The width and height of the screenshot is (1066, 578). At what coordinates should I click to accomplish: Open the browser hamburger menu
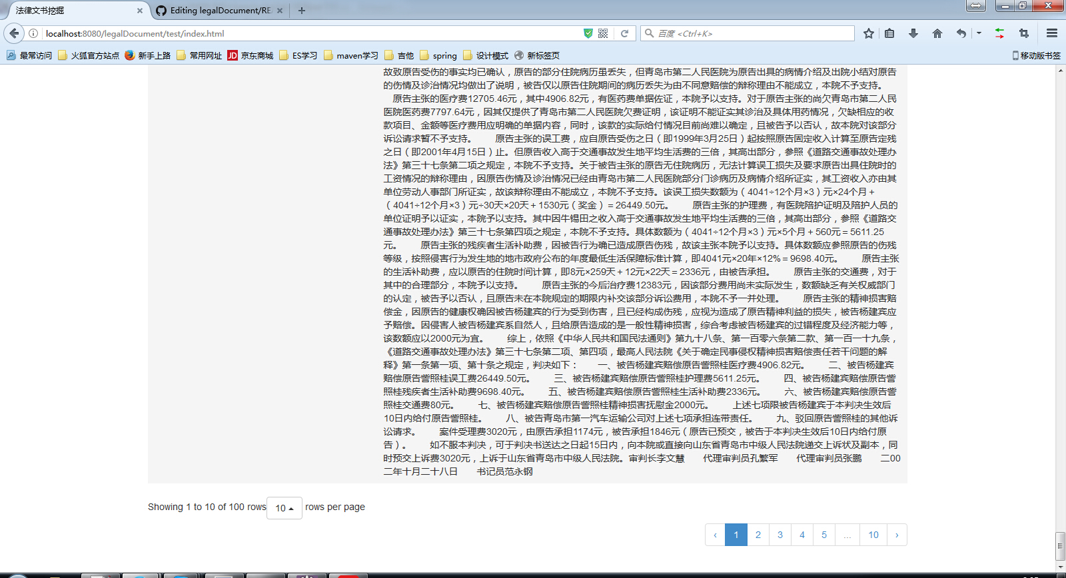[1052, 33]
